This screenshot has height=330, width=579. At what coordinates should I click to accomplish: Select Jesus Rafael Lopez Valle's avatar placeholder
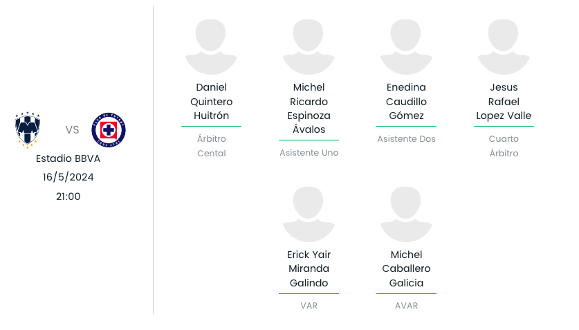[504, 47]
